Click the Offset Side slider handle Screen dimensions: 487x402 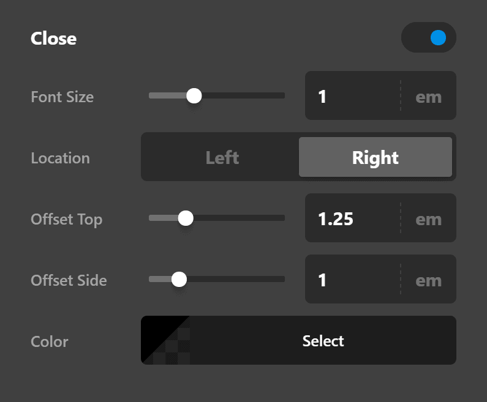pyautogui.click(x=179, y=279)
